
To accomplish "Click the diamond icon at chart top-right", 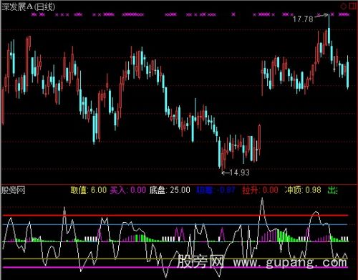I will click(343, 6).
